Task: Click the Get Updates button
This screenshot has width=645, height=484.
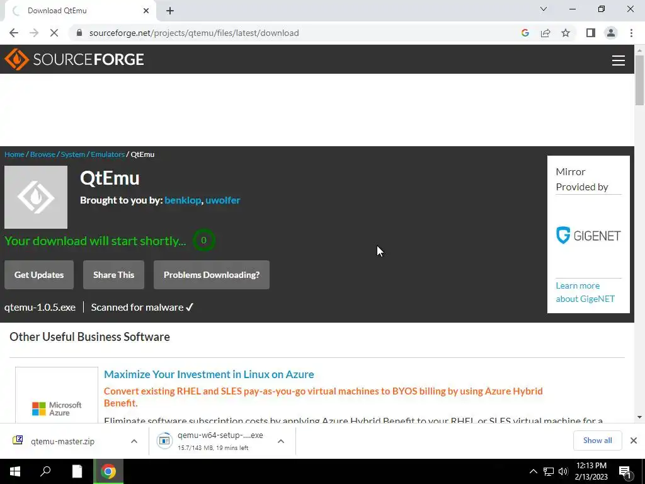Action: 39,275
